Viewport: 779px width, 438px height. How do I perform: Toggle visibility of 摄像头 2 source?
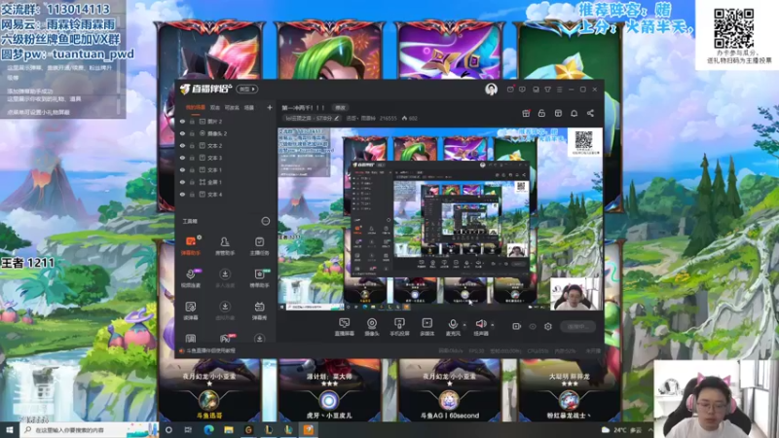pyautogui.click(x=182, y=133)
